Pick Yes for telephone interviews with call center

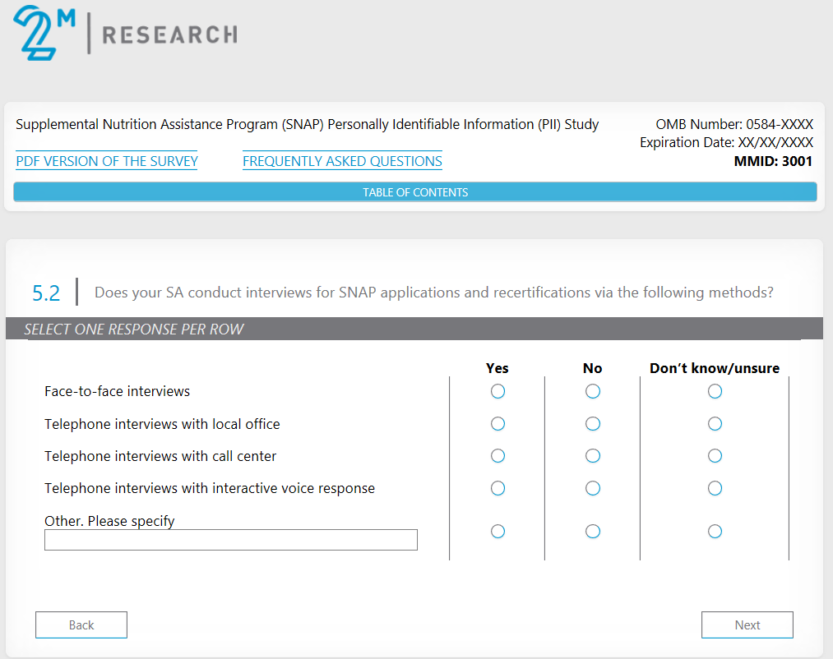[497, 456]
